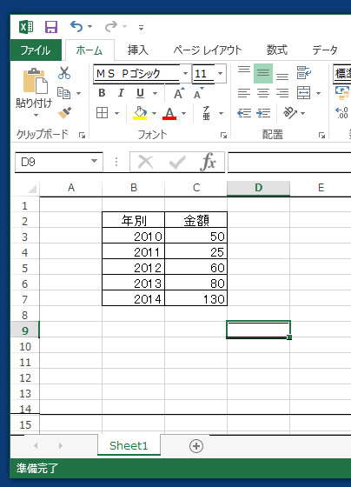Click the Excel application icon
Image resolution: width=351 pixels, height=487 pixels.
(26, 27)
